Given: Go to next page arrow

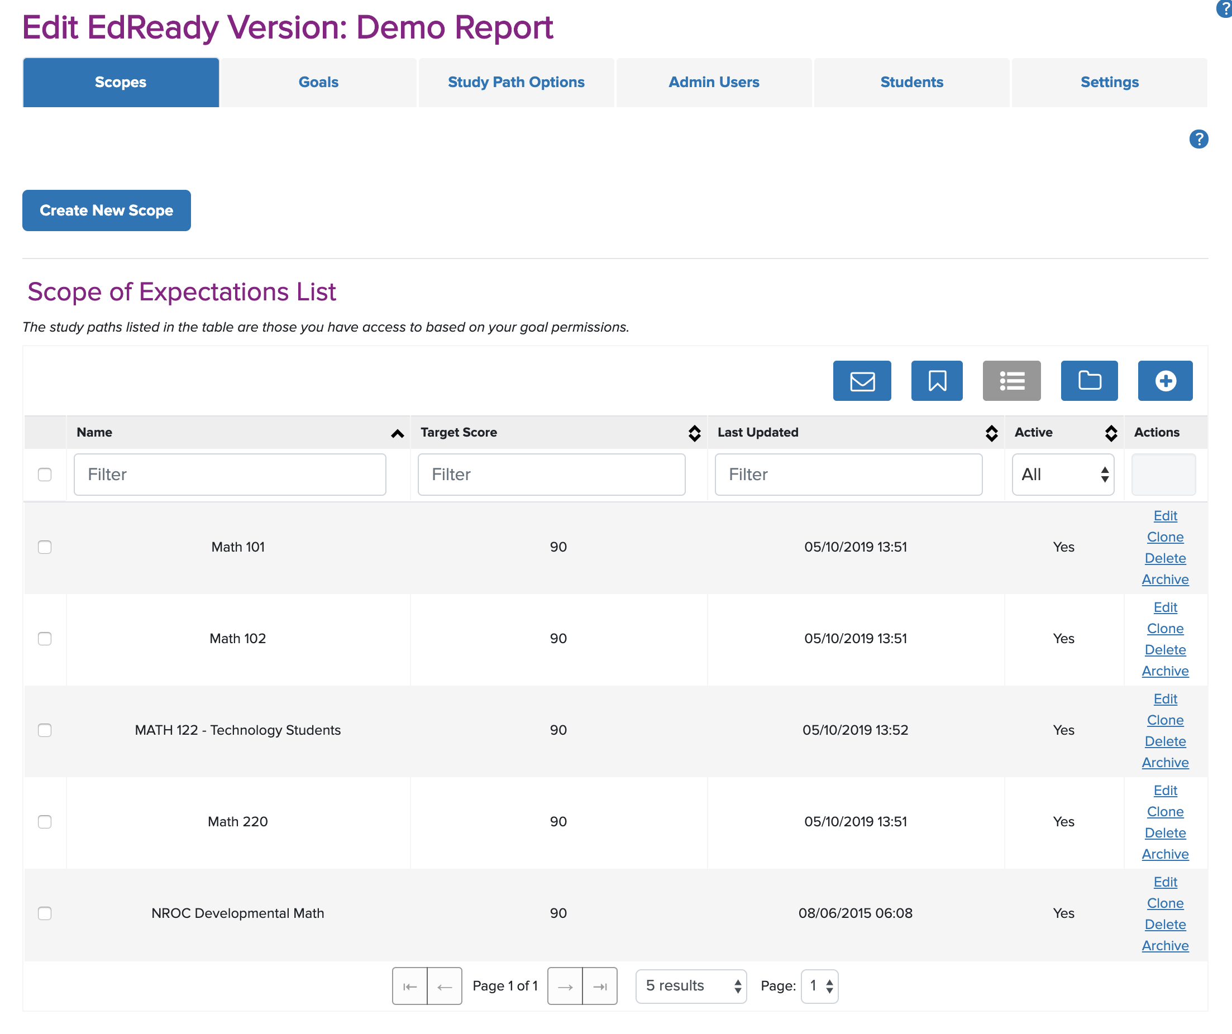Looking at the screenshot, I should (x=565, y=987).
